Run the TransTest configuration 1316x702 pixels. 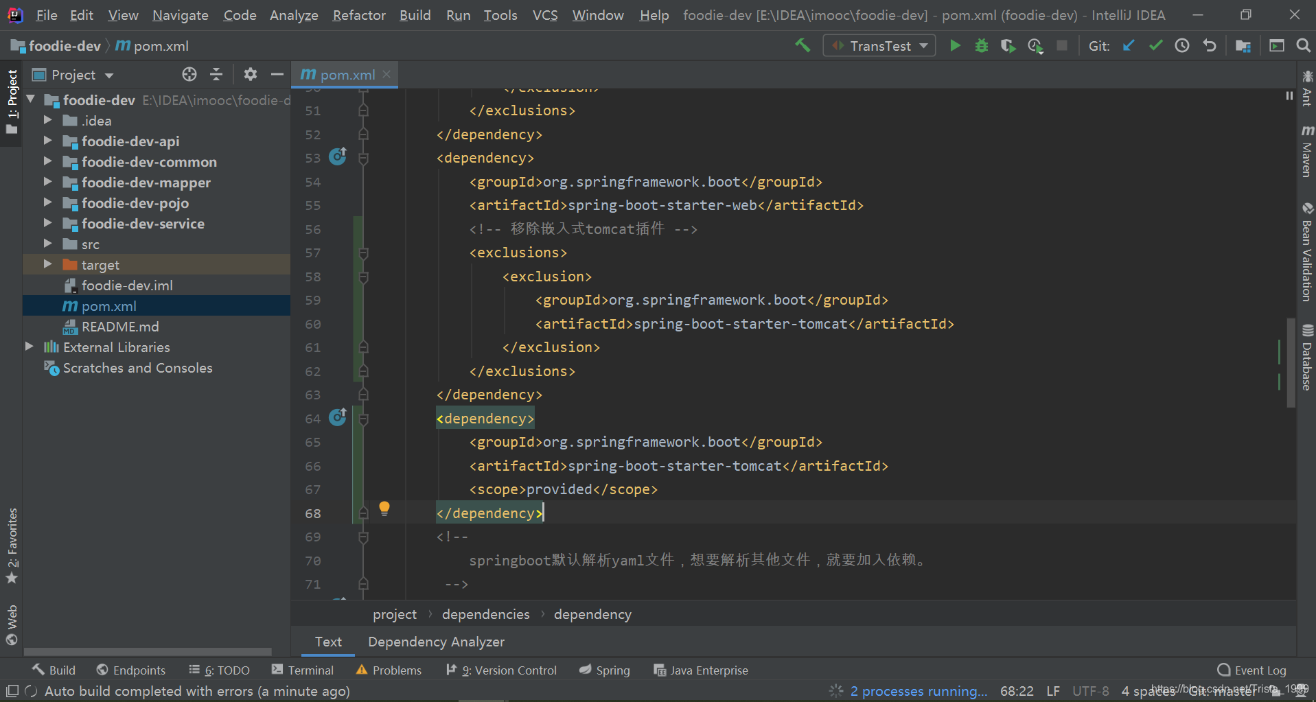(955, 45)
